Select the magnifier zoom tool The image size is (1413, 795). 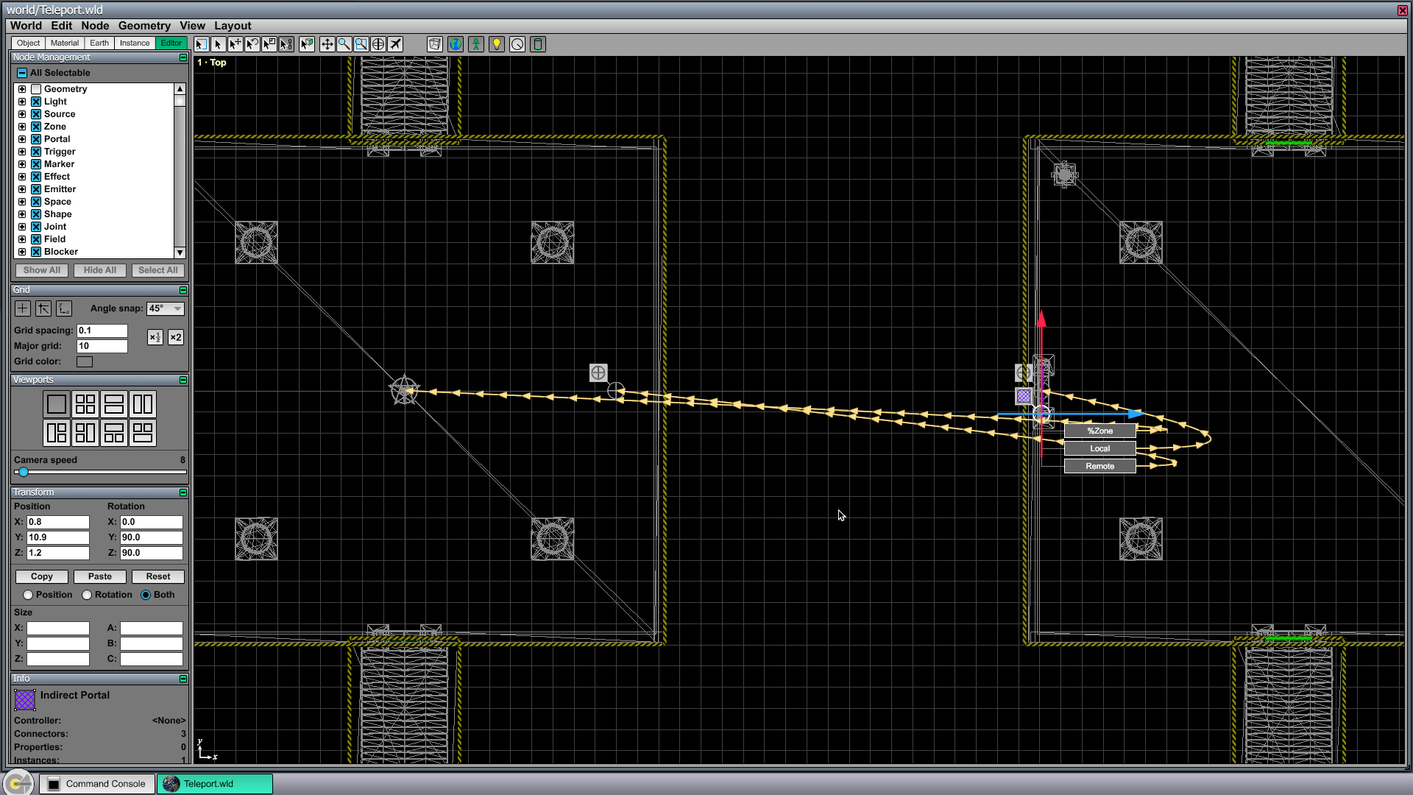click(344, 44)
